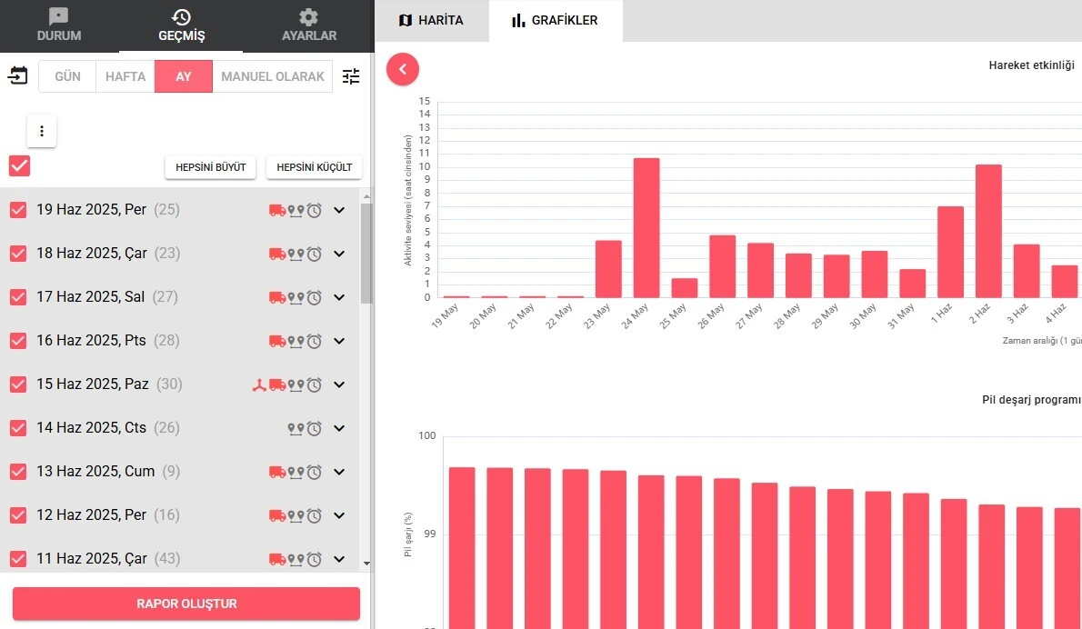1082x629 pixels.
Task: Click the filter sliders icon beside MANUEL OLARAK
Action: click(351, 75)
